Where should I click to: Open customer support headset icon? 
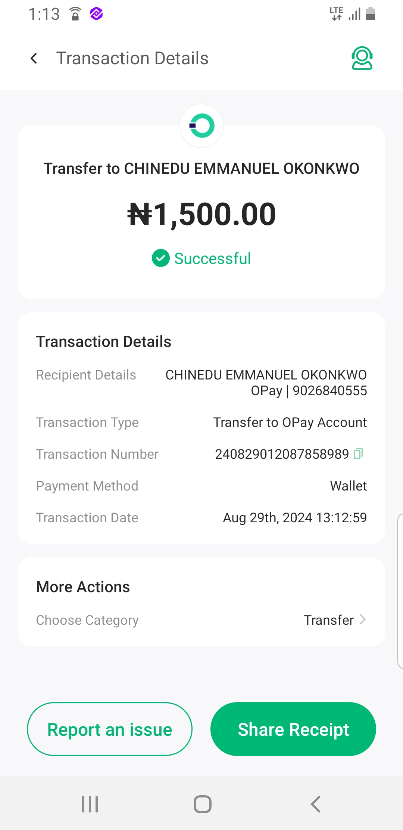[x=362, y=58]
